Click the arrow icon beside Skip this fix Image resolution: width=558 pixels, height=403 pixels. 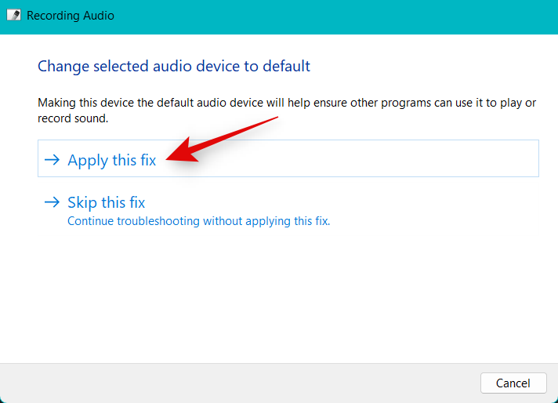click(52, 202)
